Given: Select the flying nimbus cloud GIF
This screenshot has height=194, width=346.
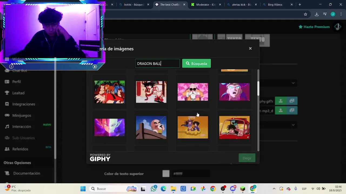Looking at the screenshot, I should point(193,127).
